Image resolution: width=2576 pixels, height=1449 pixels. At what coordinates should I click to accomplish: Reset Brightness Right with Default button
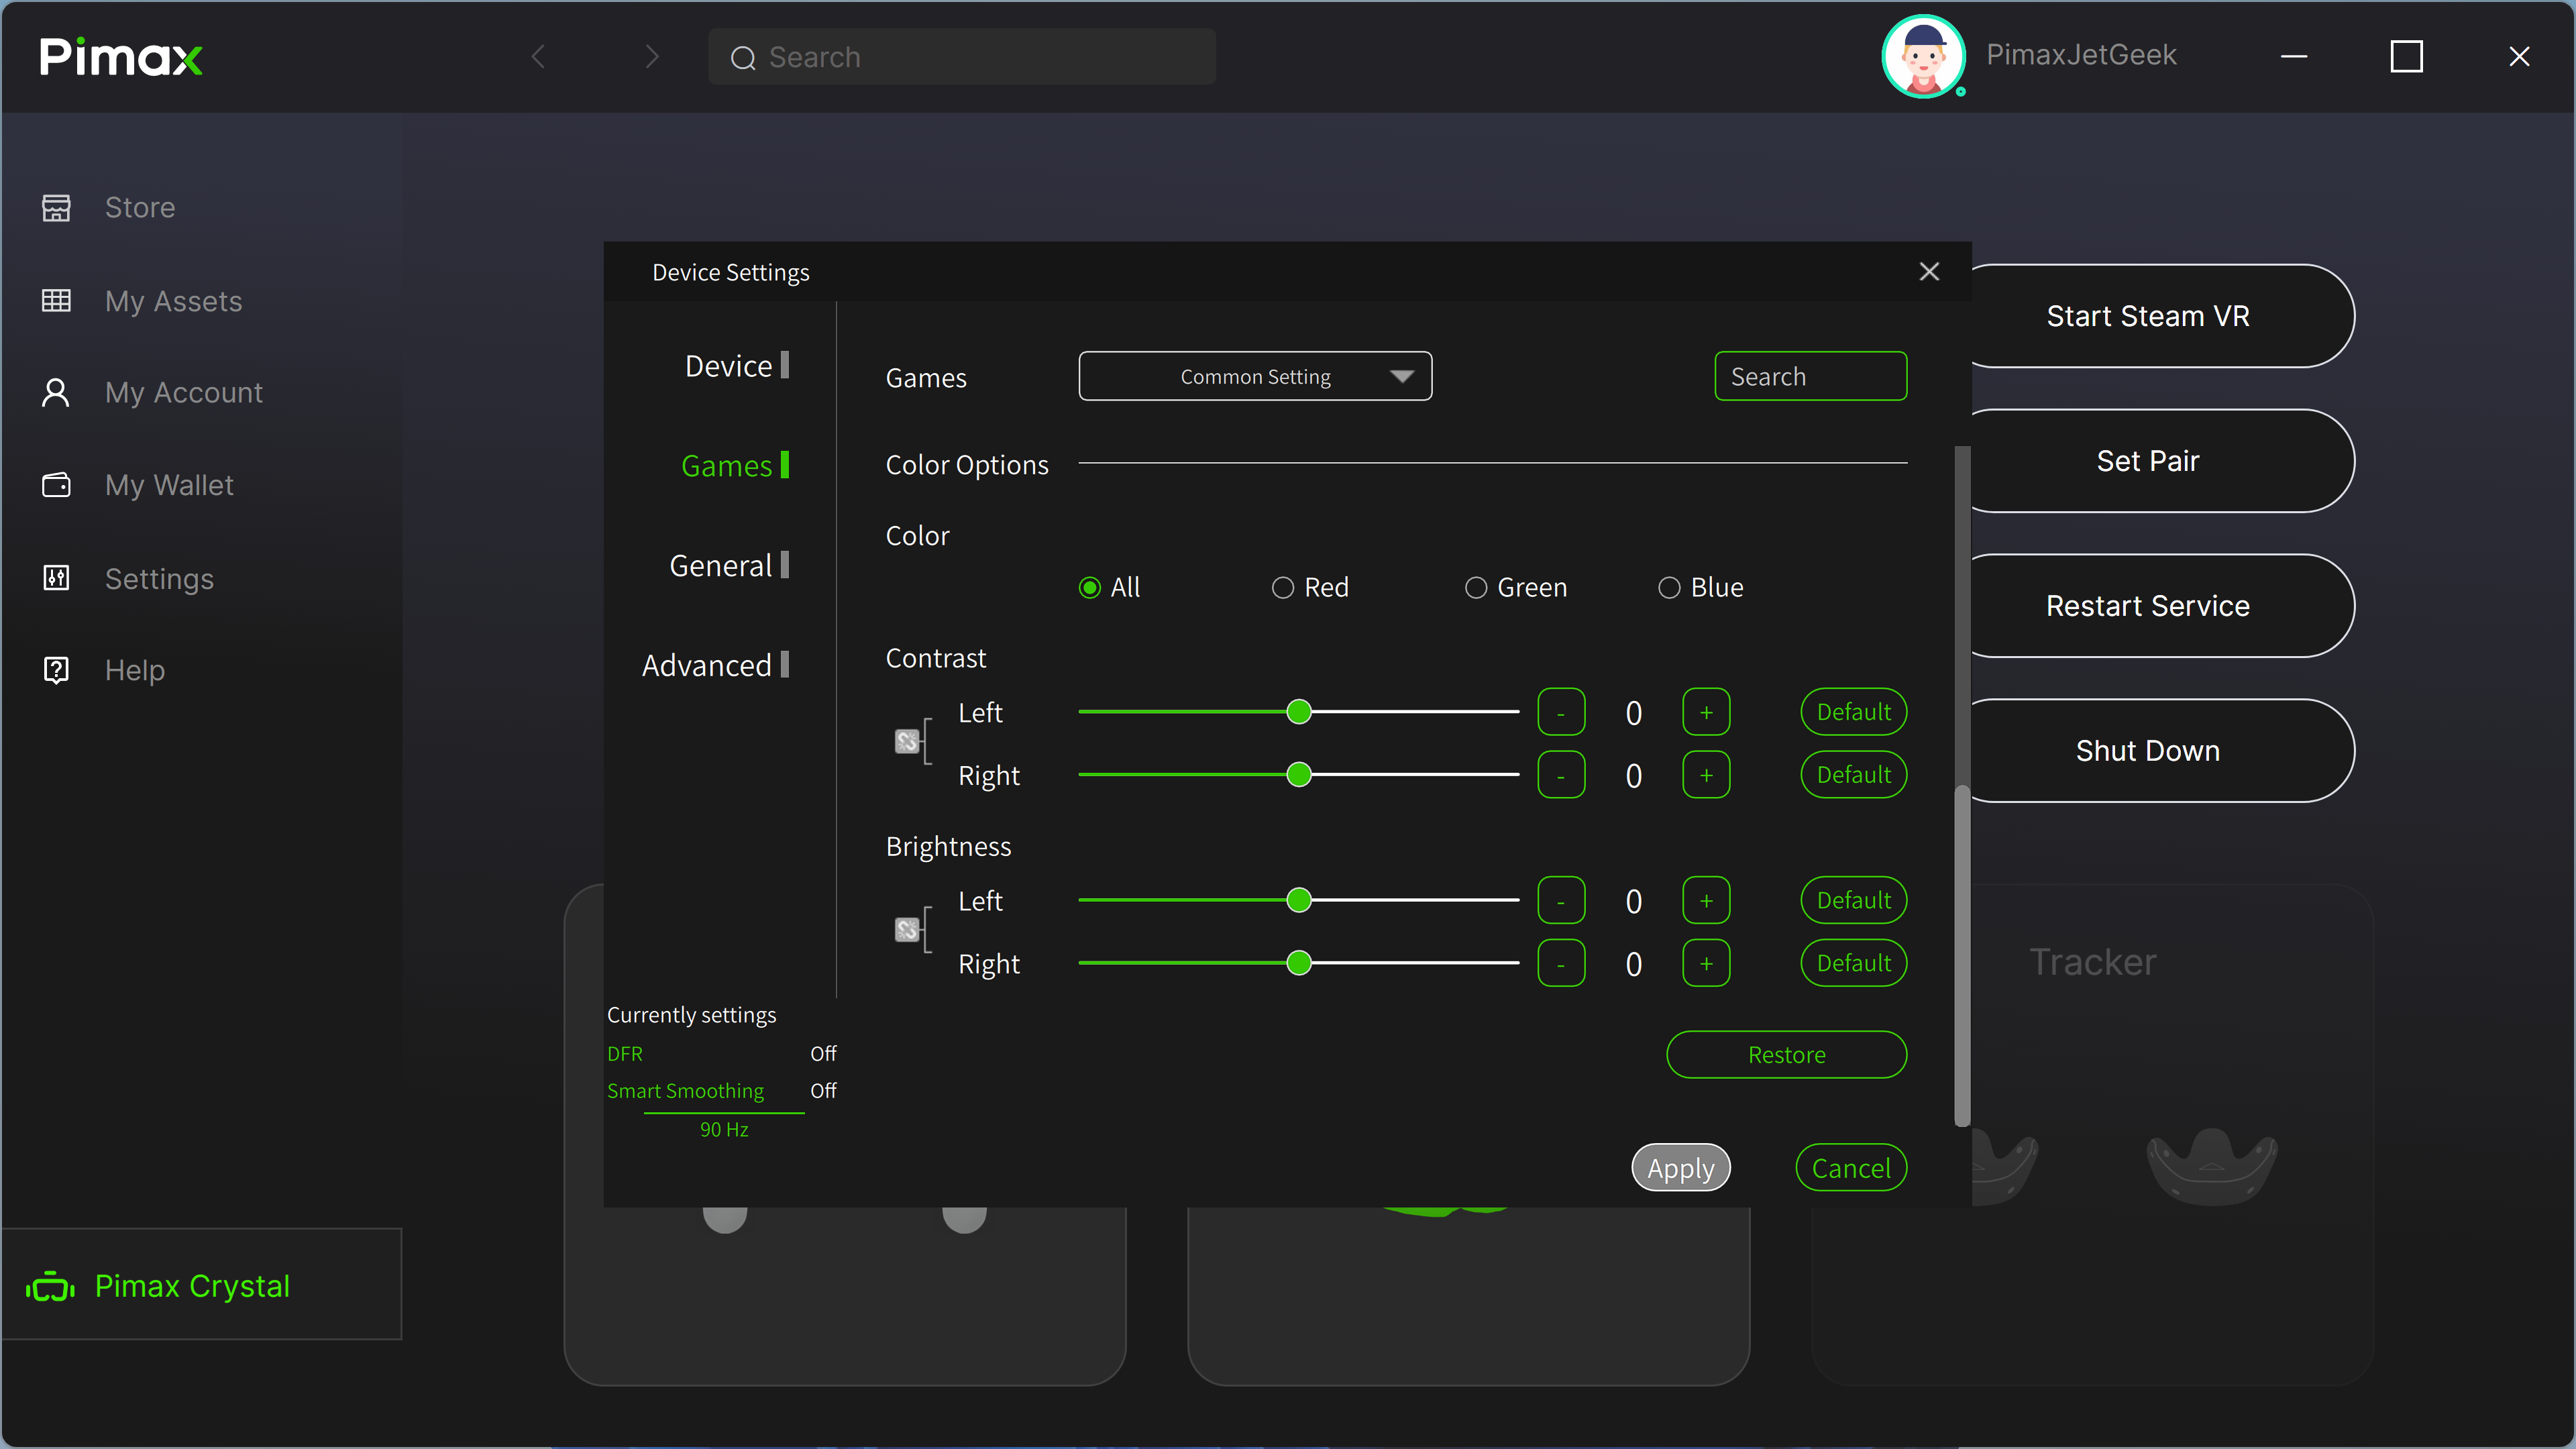[x=1854, y=963]
